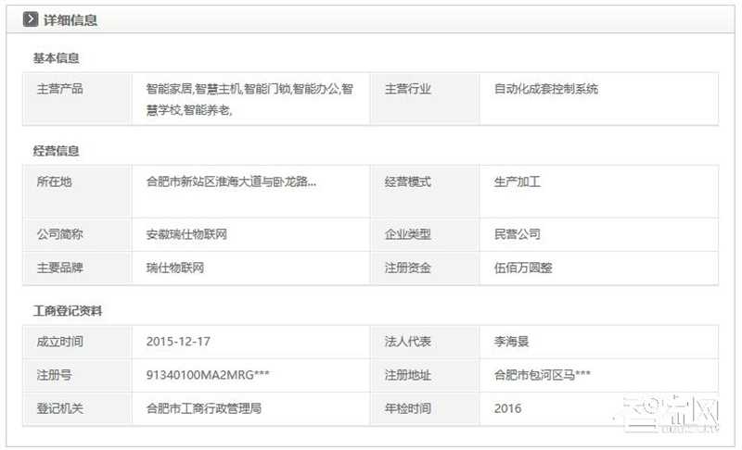Open the 瑞仕物联网 main brand value
742x450 pixels.
(x=174, y=269)
